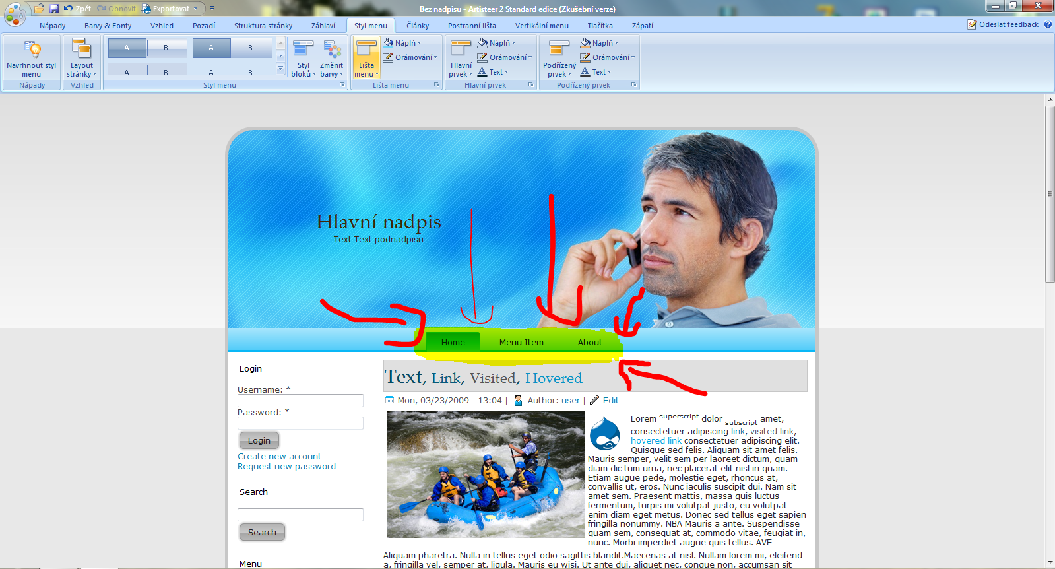1055x569 pixels.
Task: Open the help question mark icon
Action: 1048,24
